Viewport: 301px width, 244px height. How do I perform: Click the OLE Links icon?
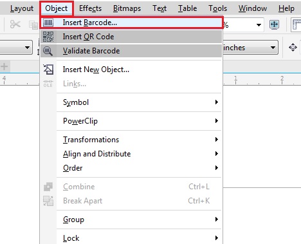(x=48, y=84)
